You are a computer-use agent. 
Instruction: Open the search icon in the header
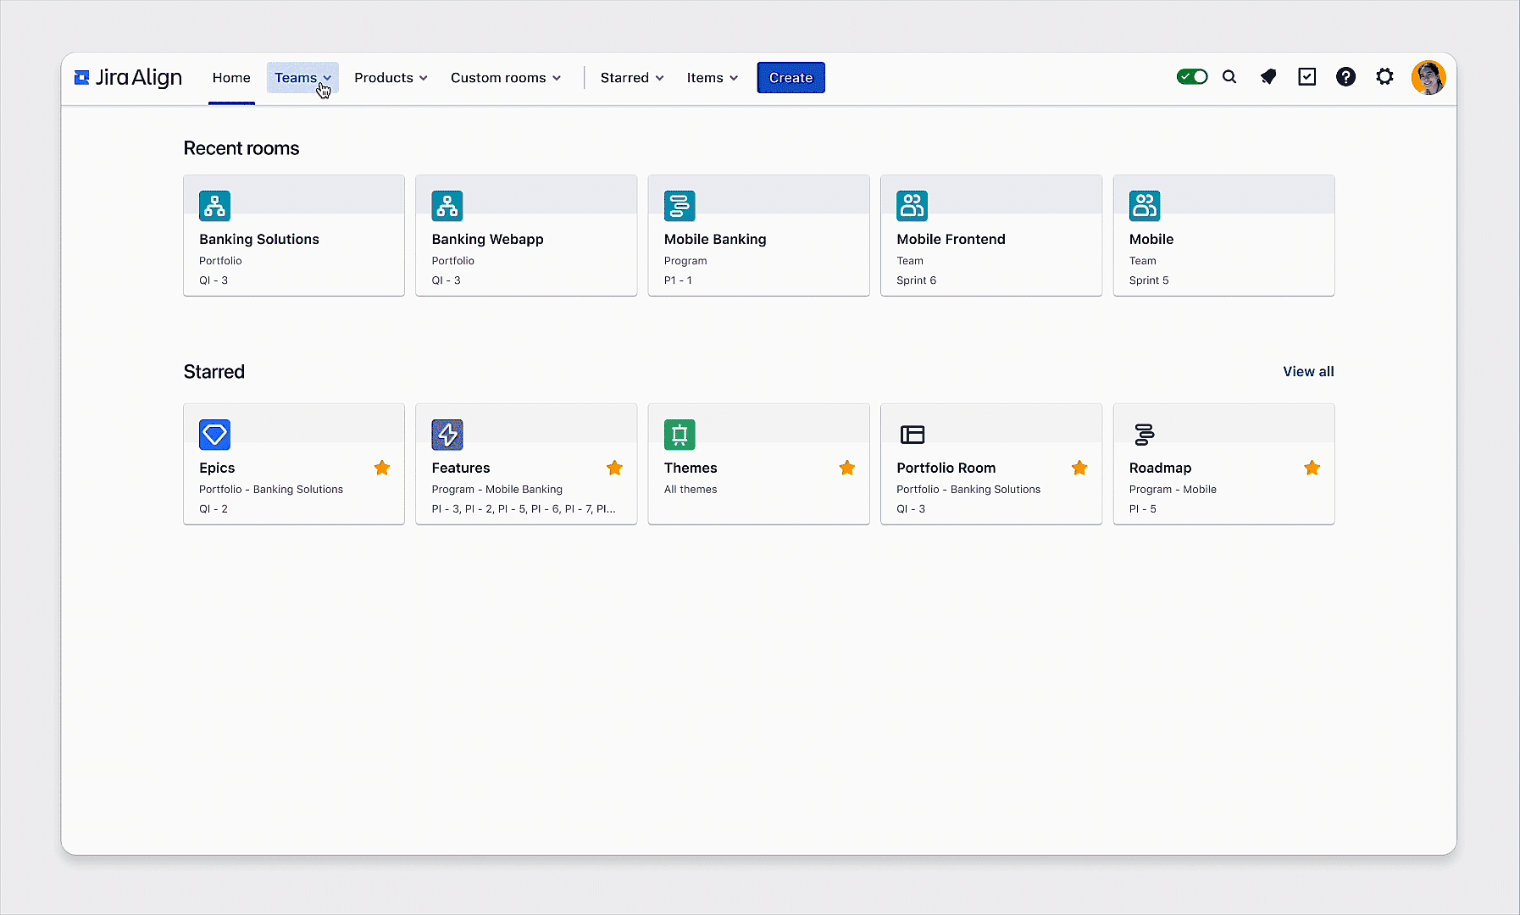(x=1229, y=76)
